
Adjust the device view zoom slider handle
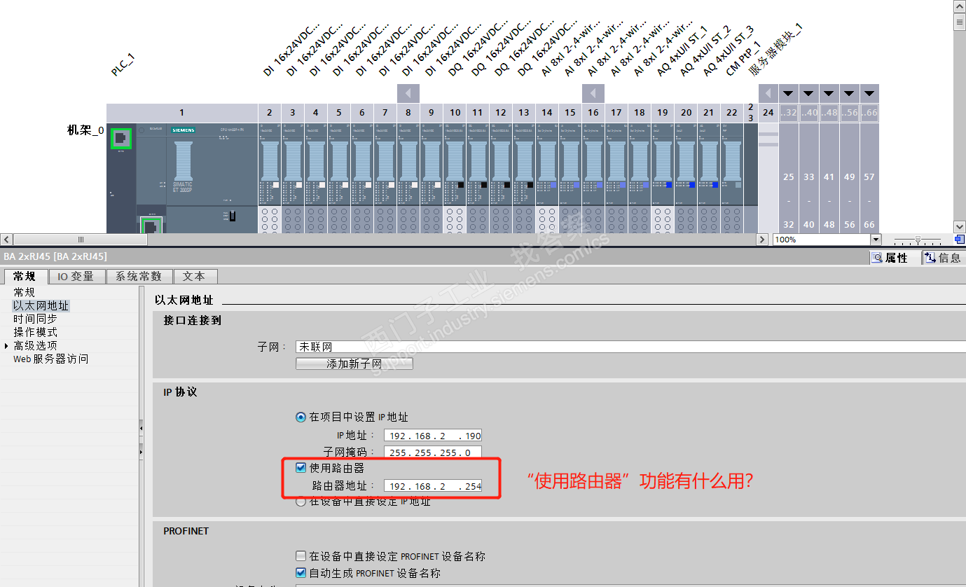tap(918, 240)
